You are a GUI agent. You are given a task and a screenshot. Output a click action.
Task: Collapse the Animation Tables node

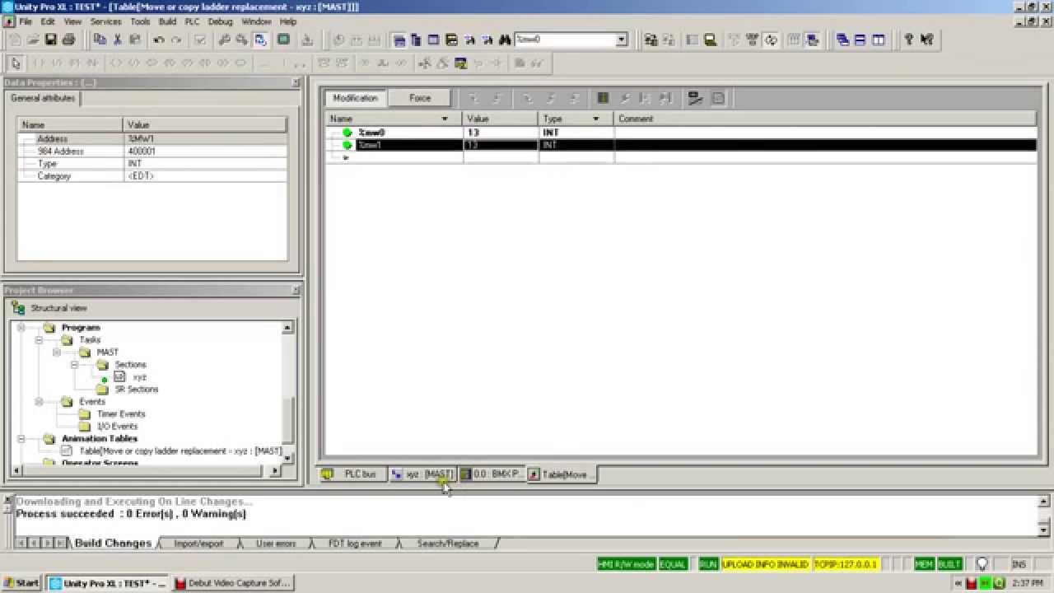(21, 438)
